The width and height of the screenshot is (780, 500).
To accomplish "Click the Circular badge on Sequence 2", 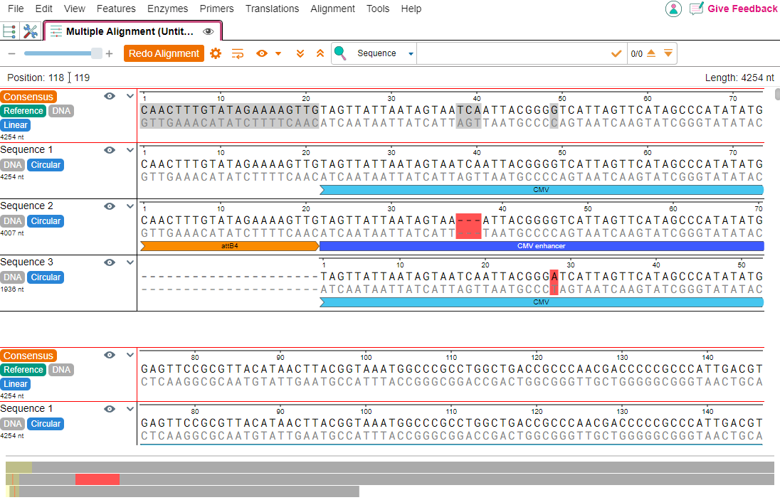I will [46, 221].
